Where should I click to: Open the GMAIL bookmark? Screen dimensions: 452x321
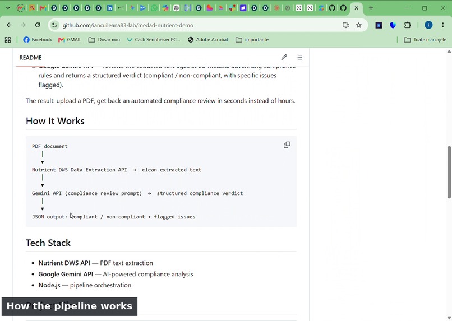click(x=70, y=40)
